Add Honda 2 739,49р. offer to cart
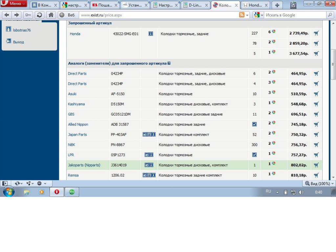Viewport: 336px width, 252px height. pyautogui.click(x=316, y=33)
